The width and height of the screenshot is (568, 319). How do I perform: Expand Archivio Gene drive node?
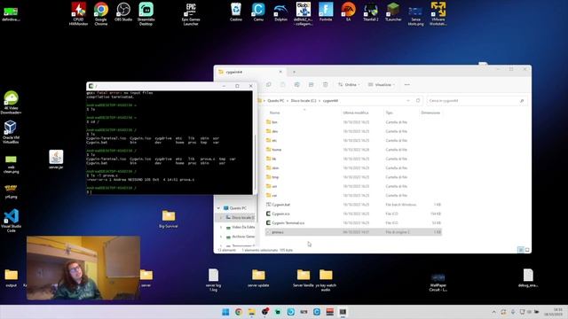click(x=221, y=237)
